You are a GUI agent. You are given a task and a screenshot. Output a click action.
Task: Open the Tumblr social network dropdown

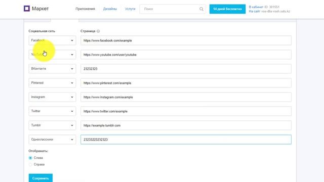click(x=52, y=125)
